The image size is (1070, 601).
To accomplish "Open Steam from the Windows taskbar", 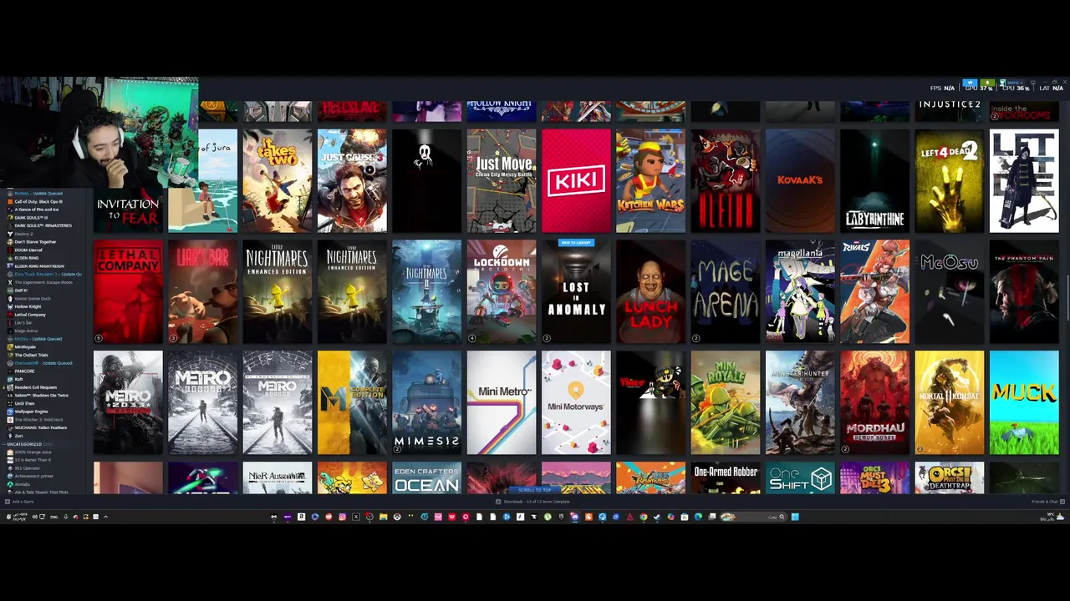I will pos(657,517).
